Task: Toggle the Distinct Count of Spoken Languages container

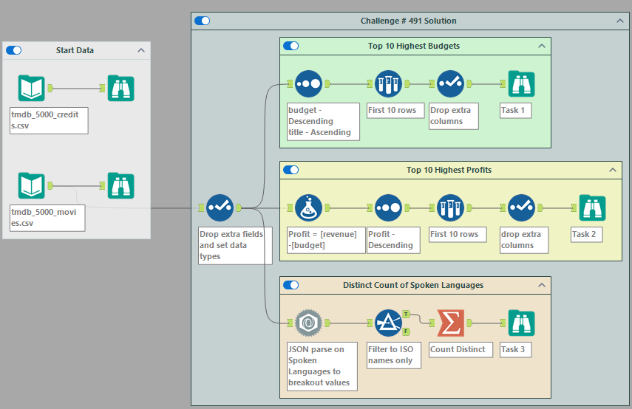Action: pyautogui.click(x=291, y=285)
